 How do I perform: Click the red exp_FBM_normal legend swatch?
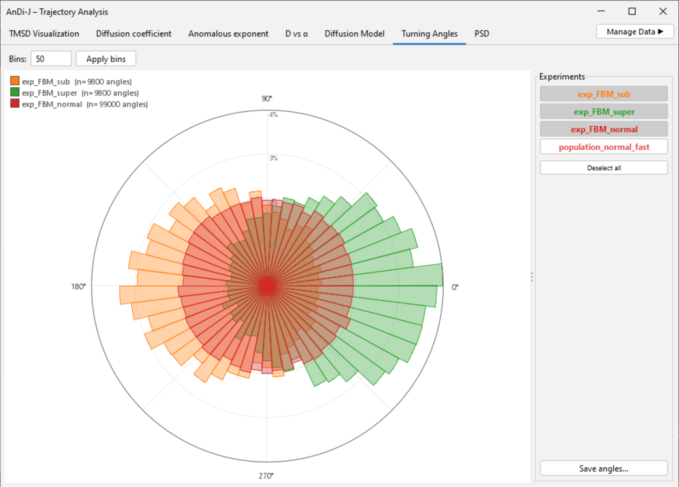tap(15, 104)
